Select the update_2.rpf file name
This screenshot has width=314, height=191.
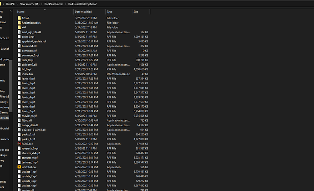tap(29, 176)
